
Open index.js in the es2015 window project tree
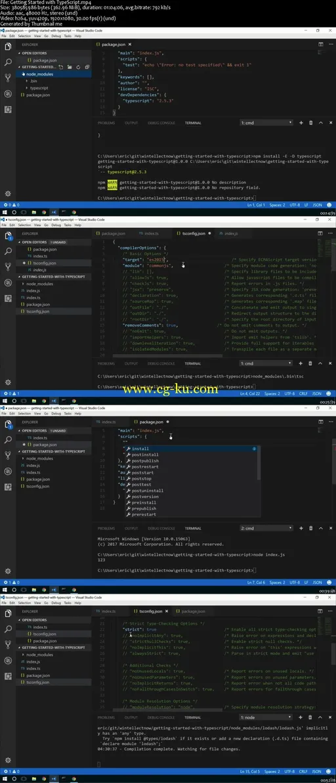pyautogui.click(x=54, y=290)
